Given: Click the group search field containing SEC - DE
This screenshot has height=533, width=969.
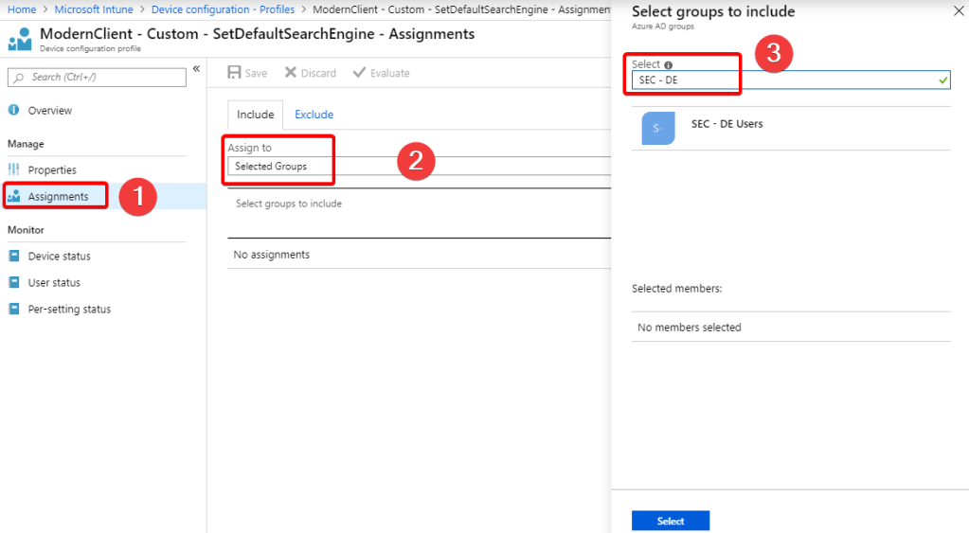Looking at the screenshot, I should pyautogui.click(x=786, y=80).
